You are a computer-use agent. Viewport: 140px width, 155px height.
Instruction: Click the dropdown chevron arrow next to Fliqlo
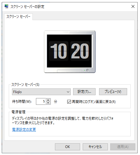pos(68,92)
